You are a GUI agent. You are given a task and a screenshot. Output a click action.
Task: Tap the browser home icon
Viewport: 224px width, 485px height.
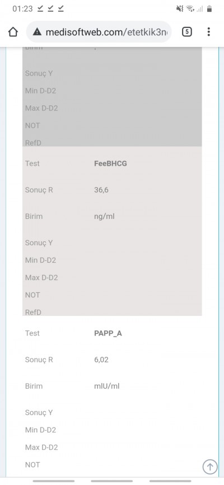click(13, 32)
